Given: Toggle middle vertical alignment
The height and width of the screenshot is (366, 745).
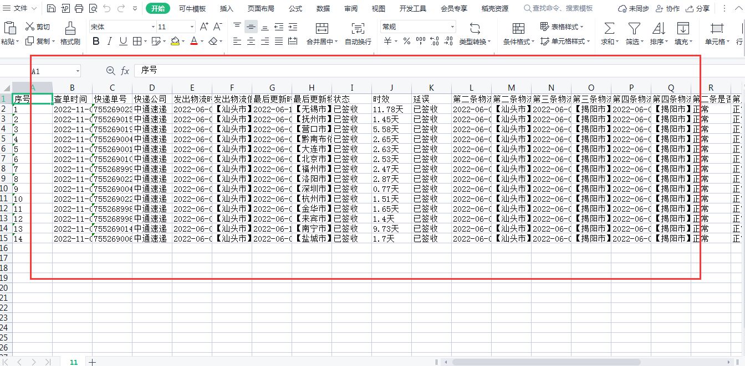Looking at the screenshot, I should [251, 27].
